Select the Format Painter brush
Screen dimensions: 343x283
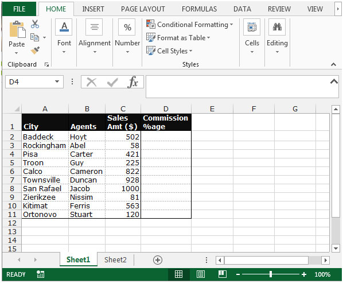pos(35,51)
